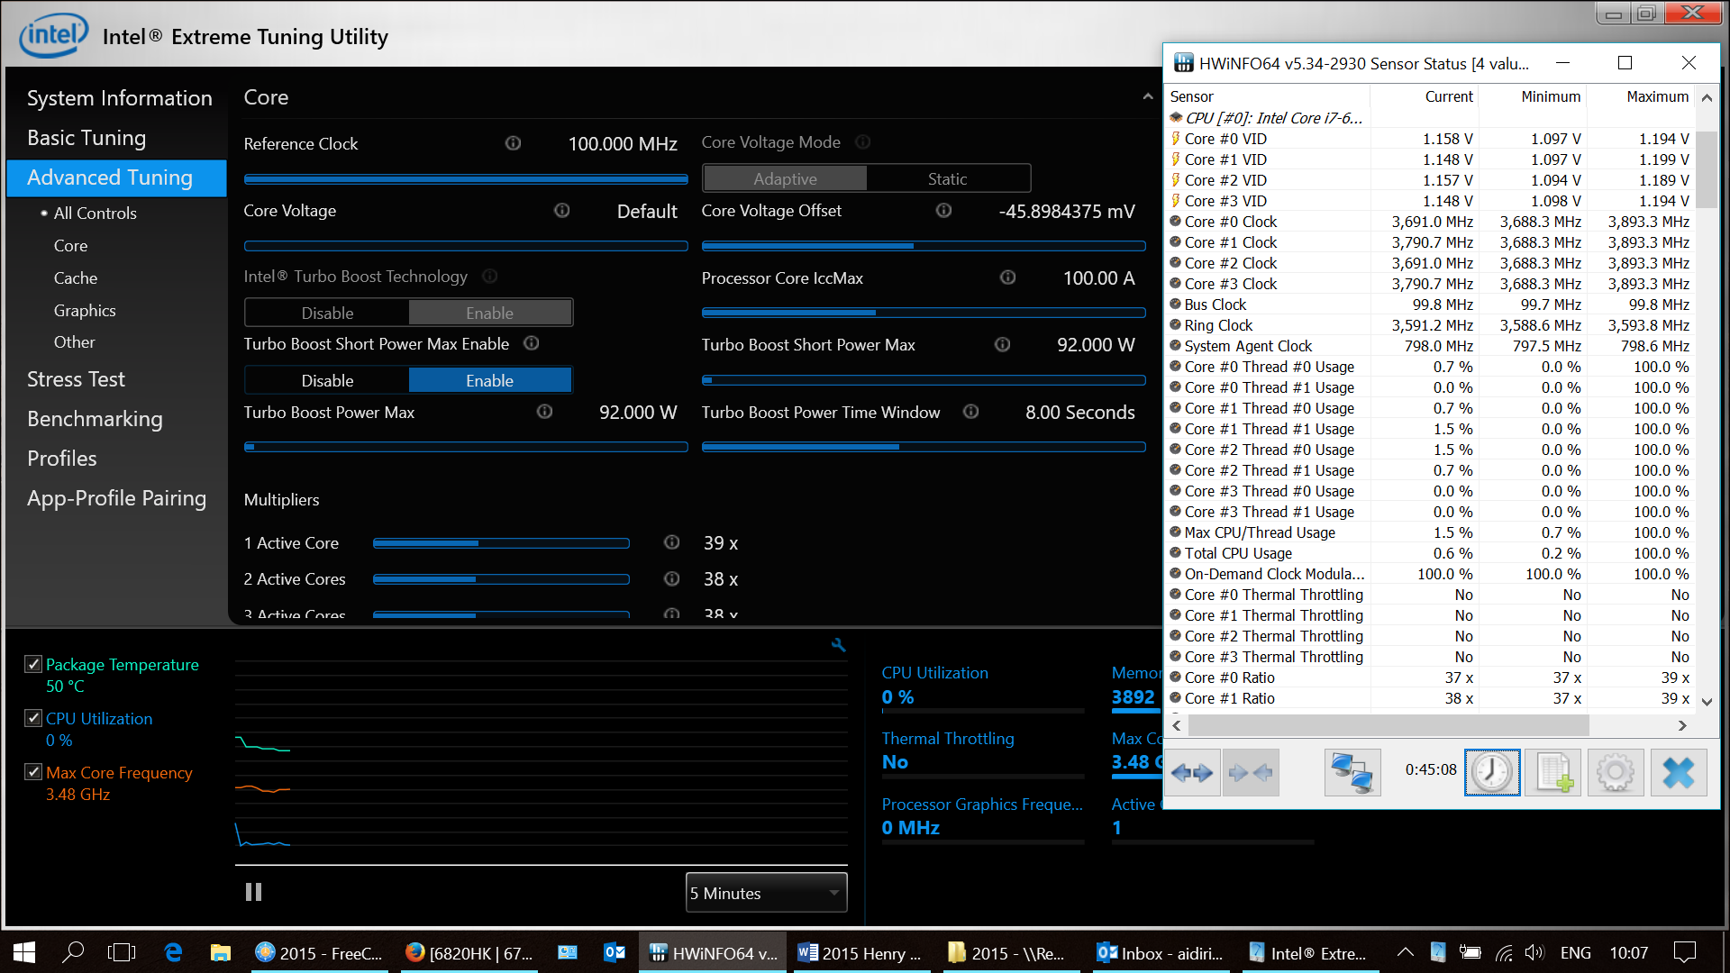Screen dimensions: 1730x973
Task: Enable Turbo Boost Short Power Max
Action: coord(489,380)
